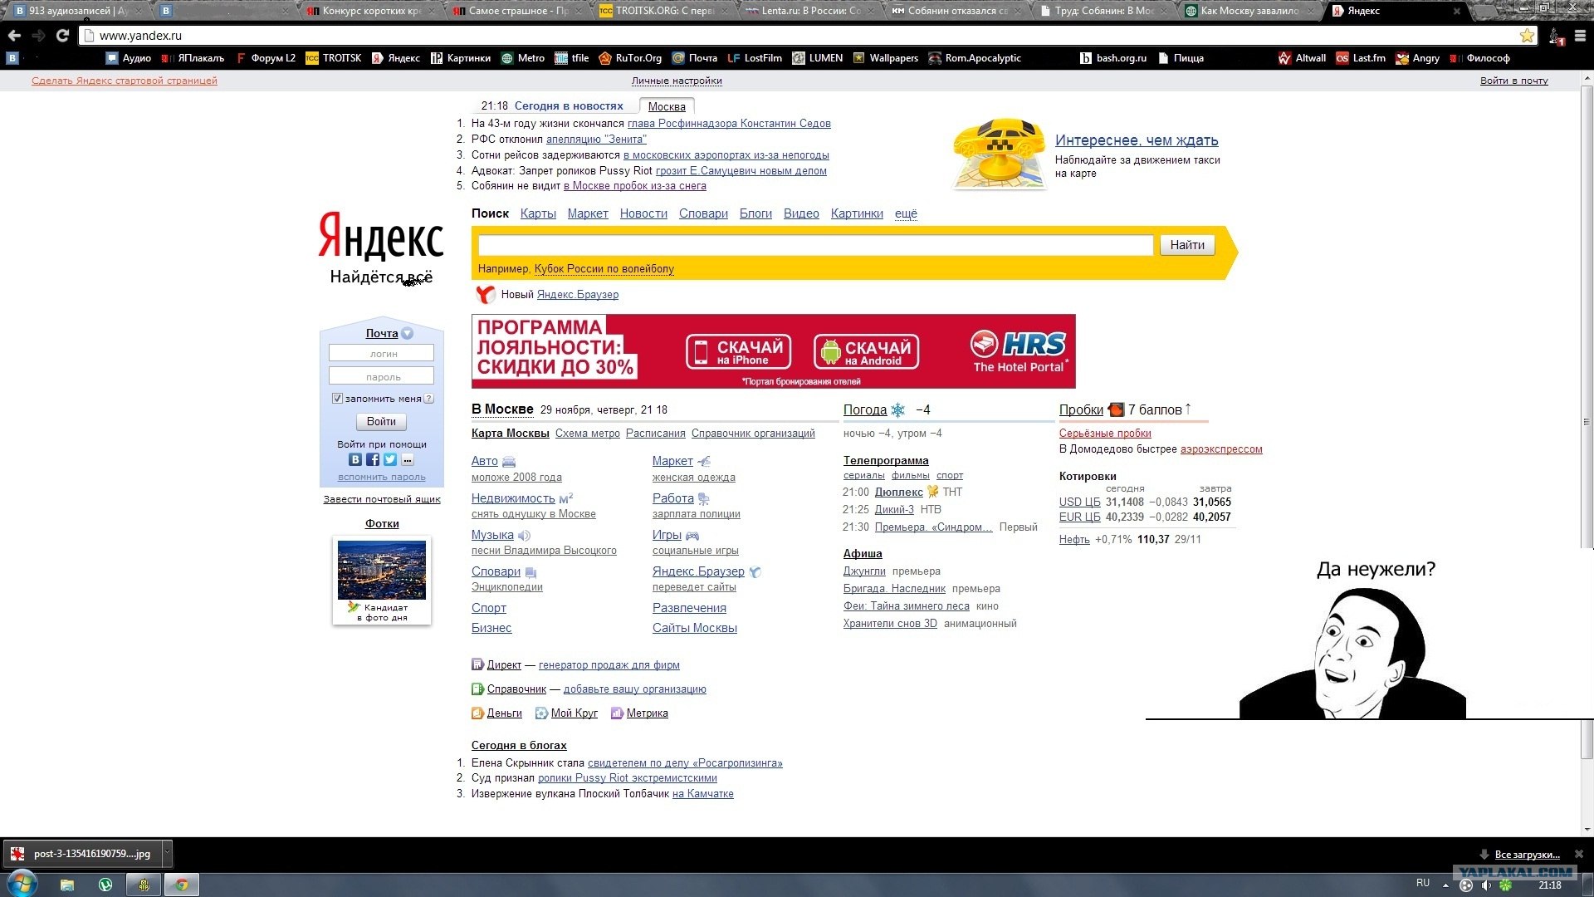Click the Директ service icon
The image size is (1594, 897).
click(x=477, y=664)
